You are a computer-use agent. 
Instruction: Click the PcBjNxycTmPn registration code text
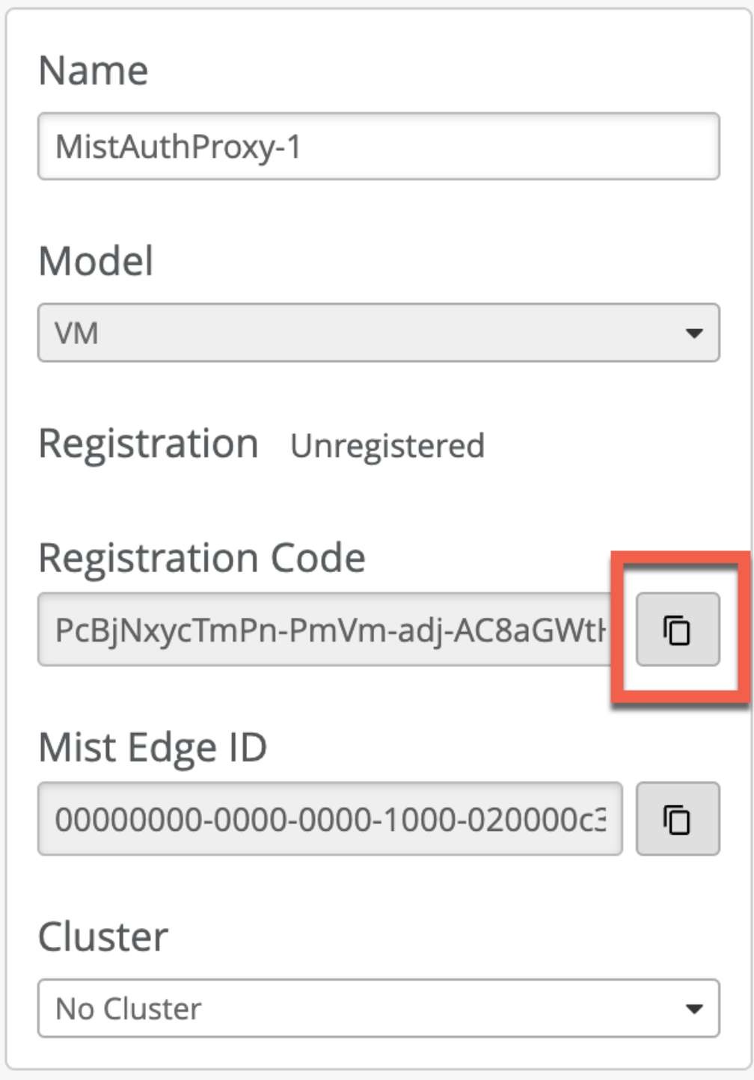tap(329, 630)
